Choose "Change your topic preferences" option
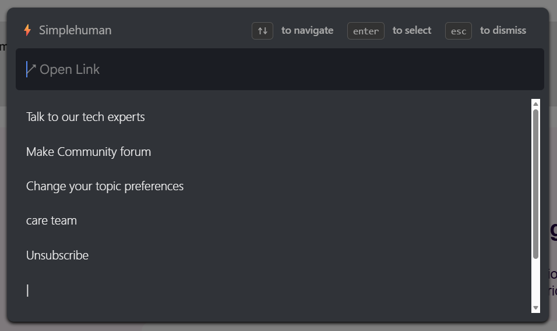 [105, 186]
